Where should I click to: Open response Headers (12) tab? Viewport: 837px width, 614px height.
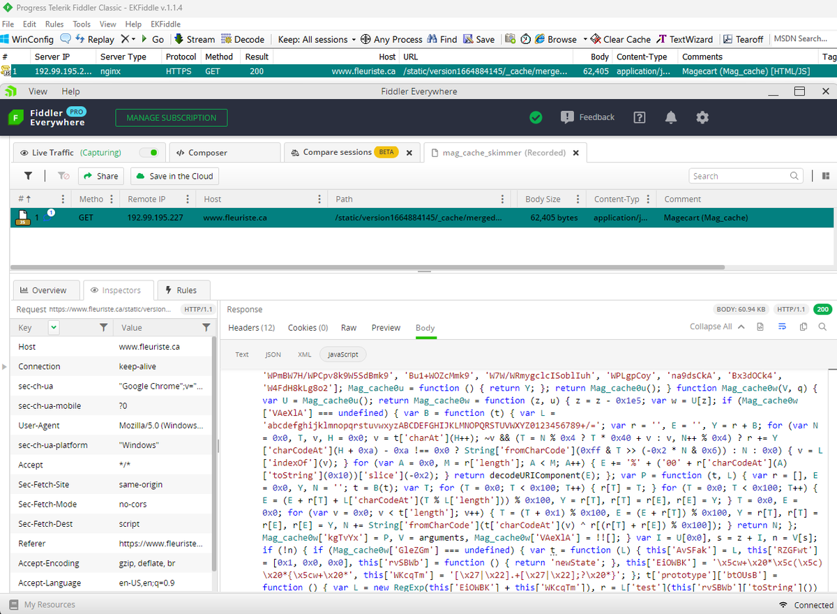coord(252,328)
